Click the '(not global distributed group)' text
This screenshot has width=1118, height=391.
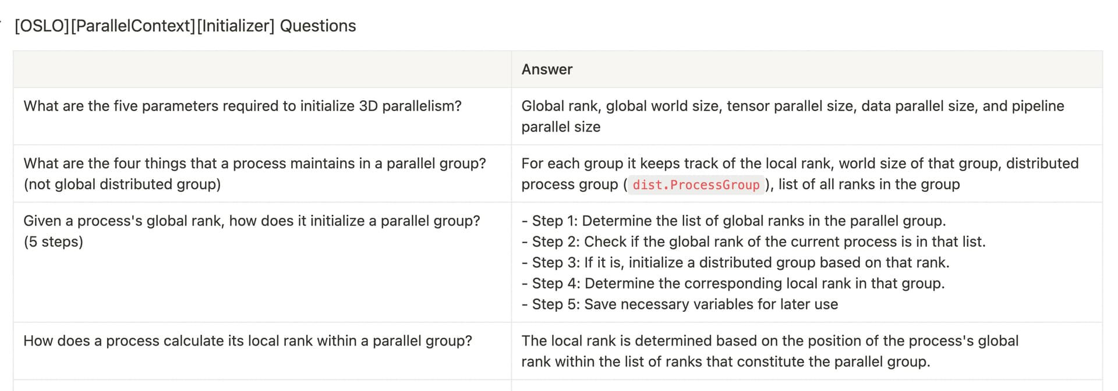pyautogui.click(x=122, y=184)
